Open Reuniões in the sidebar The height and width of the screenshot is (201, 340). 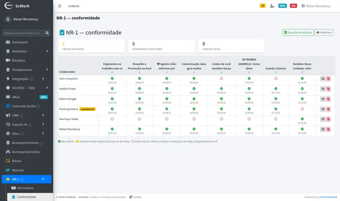[x=26, y=61]
